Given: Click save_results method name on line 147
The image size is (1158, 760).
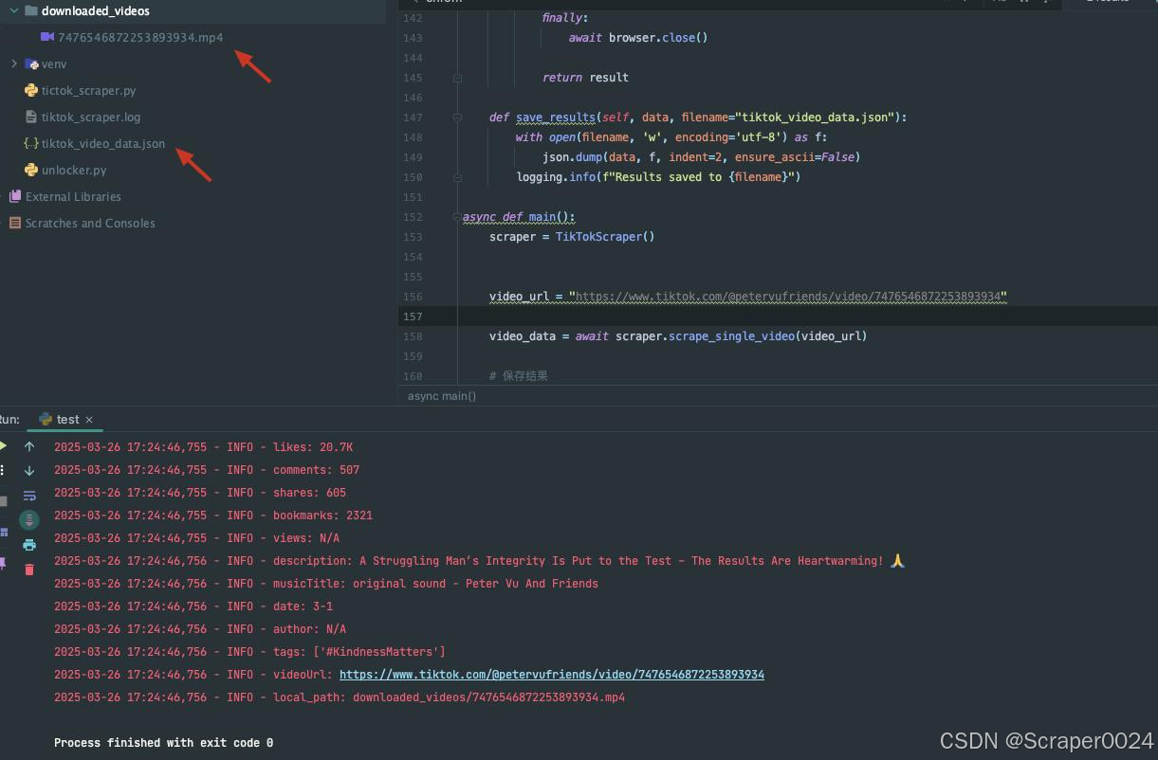Looking at the screenshot, I should click(556, 118).
